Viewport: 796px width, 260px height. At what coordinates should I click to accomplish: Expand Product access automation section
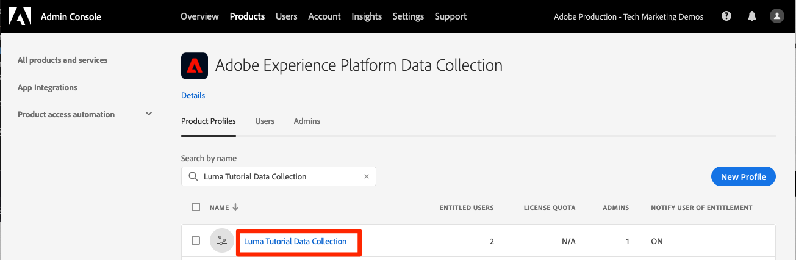tap(149, 114)
